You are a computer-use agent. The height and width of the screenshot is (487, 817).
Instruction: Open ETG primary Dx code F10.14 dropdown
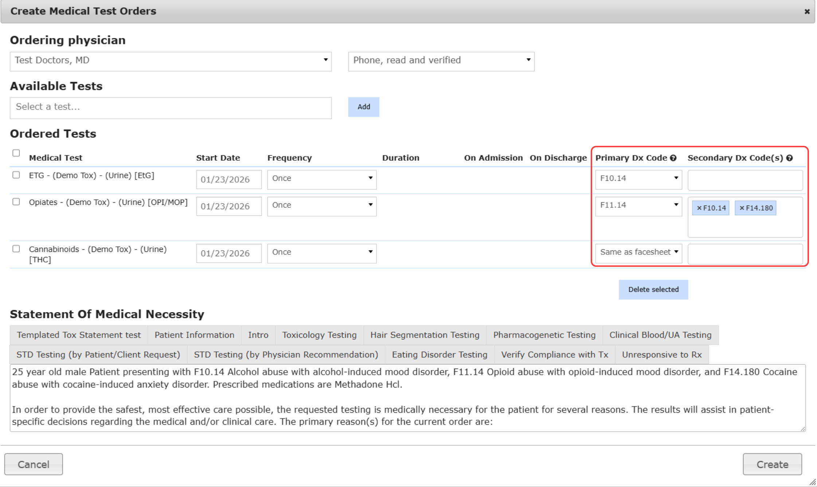pos(638,179)
